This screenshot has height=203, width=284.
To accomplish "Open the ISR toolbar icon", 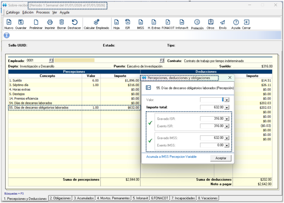I will [128, 22].
